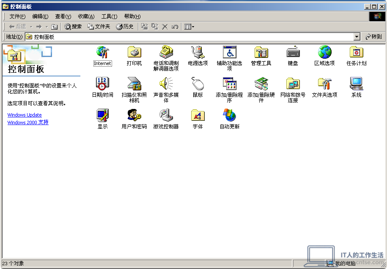Open the 历史 history toolbar button
The image size is (387, 269).
(125, 27)
